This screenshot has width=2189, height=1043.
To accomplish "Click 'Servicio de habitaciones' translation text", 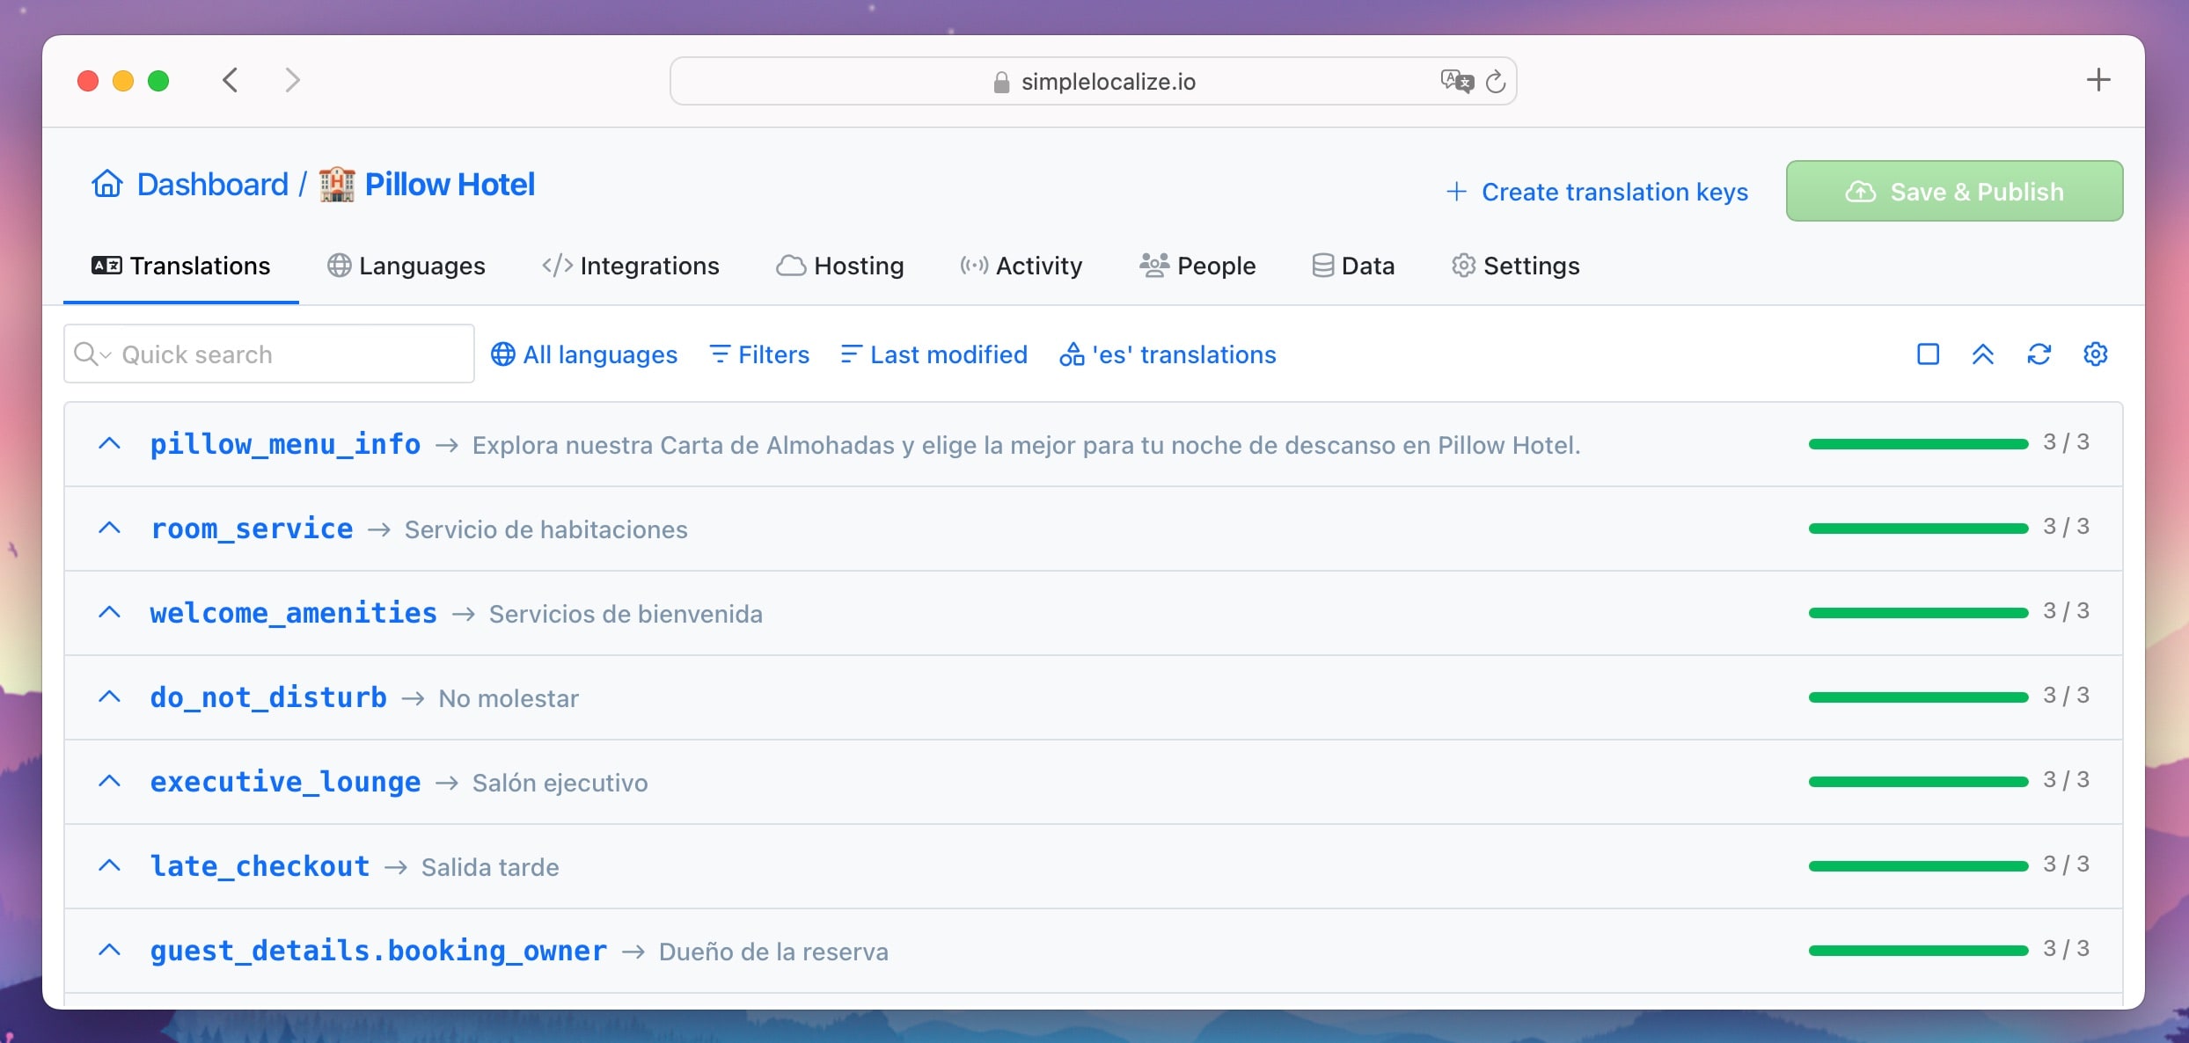I will (546, 529).
